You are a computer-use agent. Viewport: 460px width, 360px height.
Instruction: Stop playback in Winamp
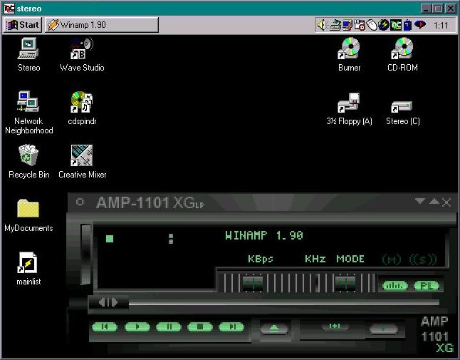[x=200, y=326]
